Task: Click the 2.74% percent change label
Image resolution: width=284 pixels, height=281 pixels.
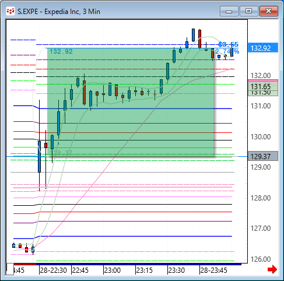Action: click(227, 51)
